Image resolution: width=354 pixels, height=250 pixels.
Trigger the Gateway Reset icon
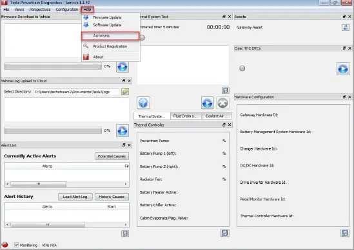click(x=346, y=28)
